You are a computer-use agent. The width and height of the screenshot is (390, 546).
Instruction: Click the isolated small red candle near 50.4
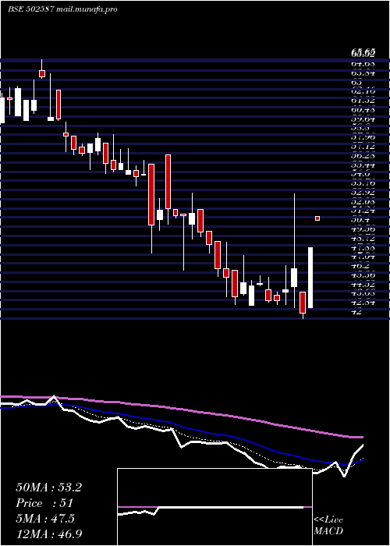[x=317, y=218]
